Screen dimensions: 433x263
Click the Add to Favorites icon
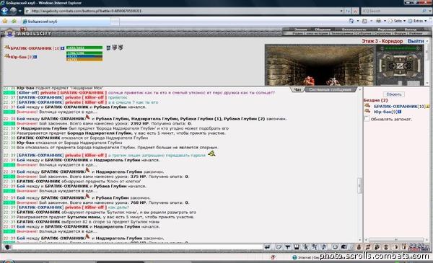pyautogui.click(x=14, y=21)
